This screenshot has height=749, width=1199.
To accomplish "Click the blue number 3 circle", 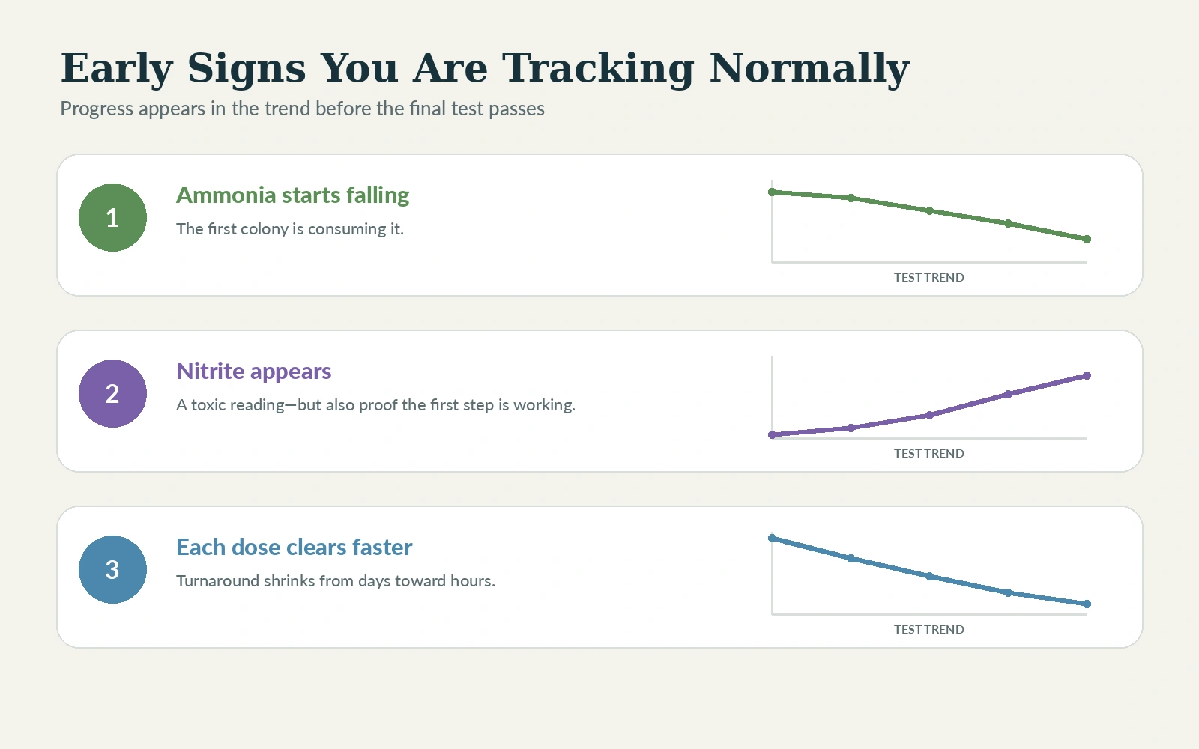I will click(112, 570).
